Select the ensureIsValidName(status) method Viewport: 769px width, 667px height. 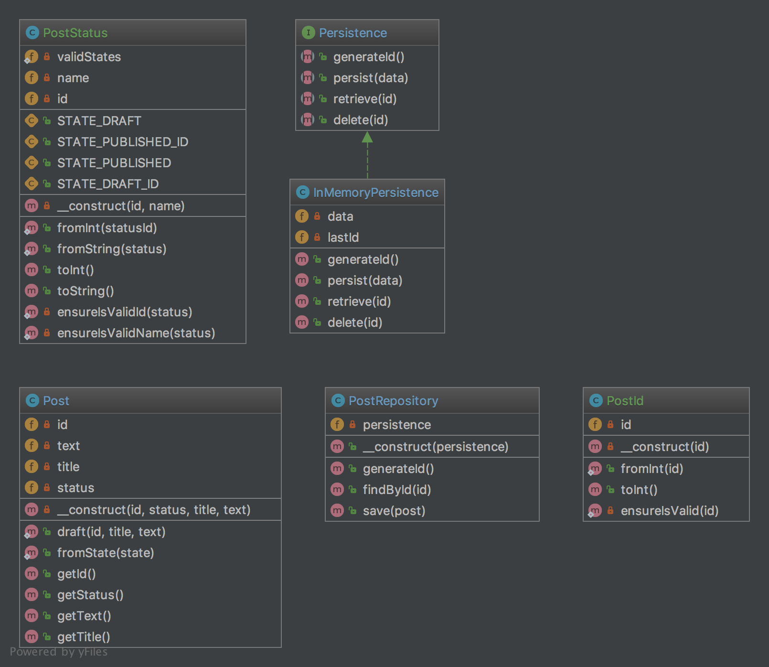click(x=136, y=333)
